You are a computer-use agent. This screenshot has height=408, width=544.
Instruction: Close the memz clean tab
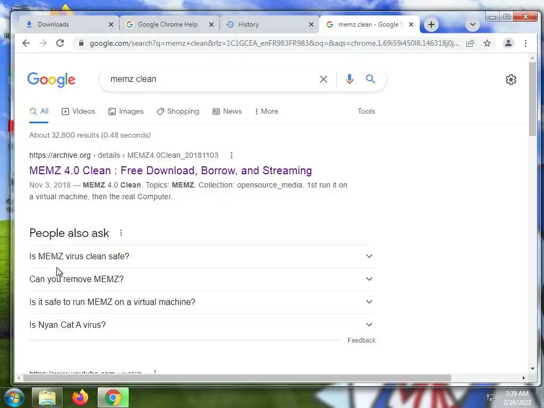(411, 24)
